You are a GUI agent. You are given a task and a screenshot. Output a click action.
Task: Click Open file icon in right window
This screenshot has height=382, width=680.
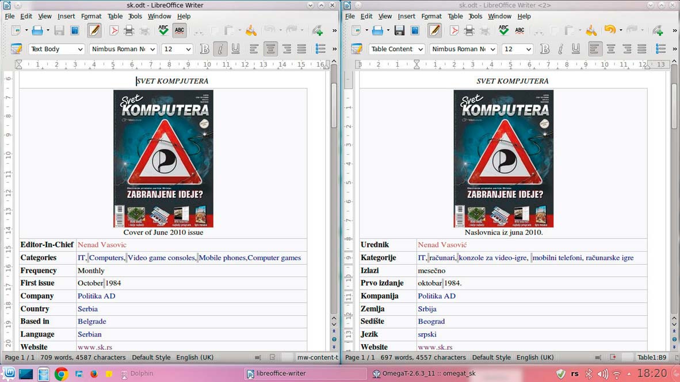378,30
